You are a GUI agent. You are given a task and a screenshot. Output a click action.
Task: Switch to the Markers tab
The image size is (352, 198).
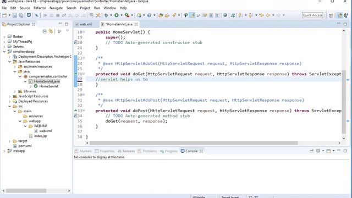tap(83, 151)
